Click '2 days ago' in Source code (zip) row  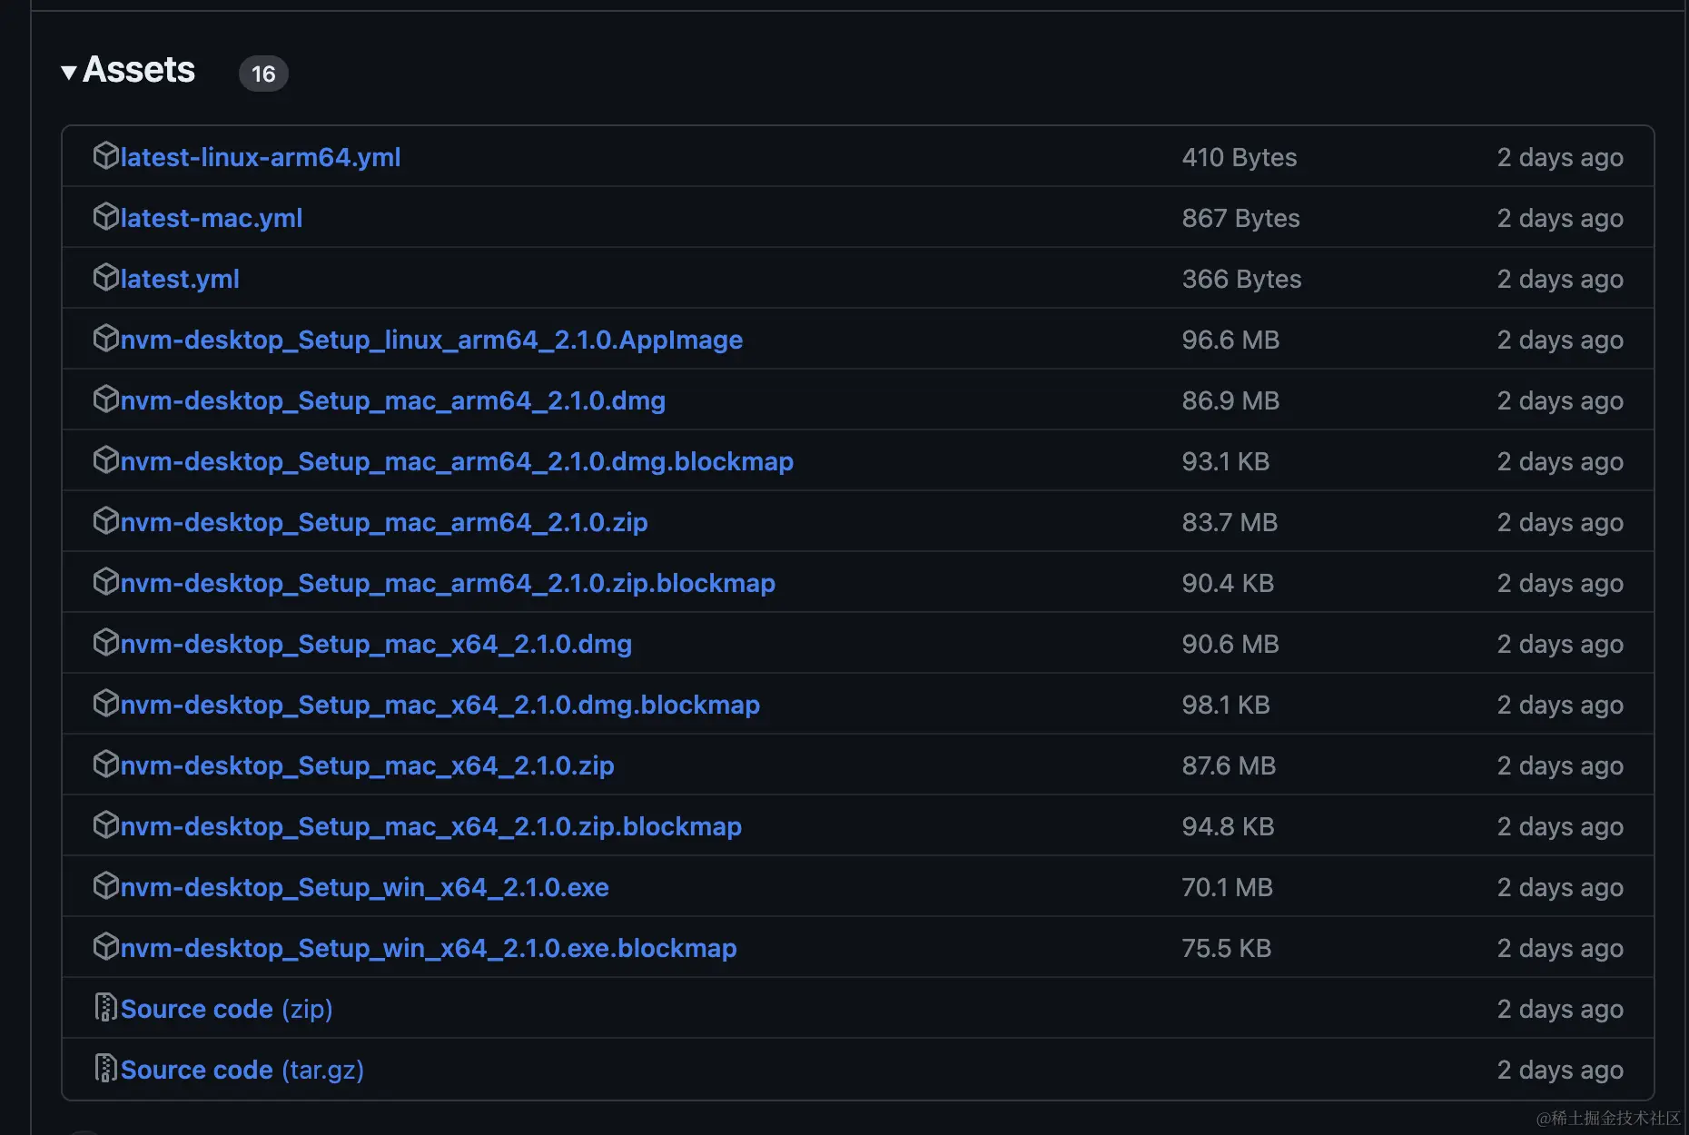tap(1560, 1010)
